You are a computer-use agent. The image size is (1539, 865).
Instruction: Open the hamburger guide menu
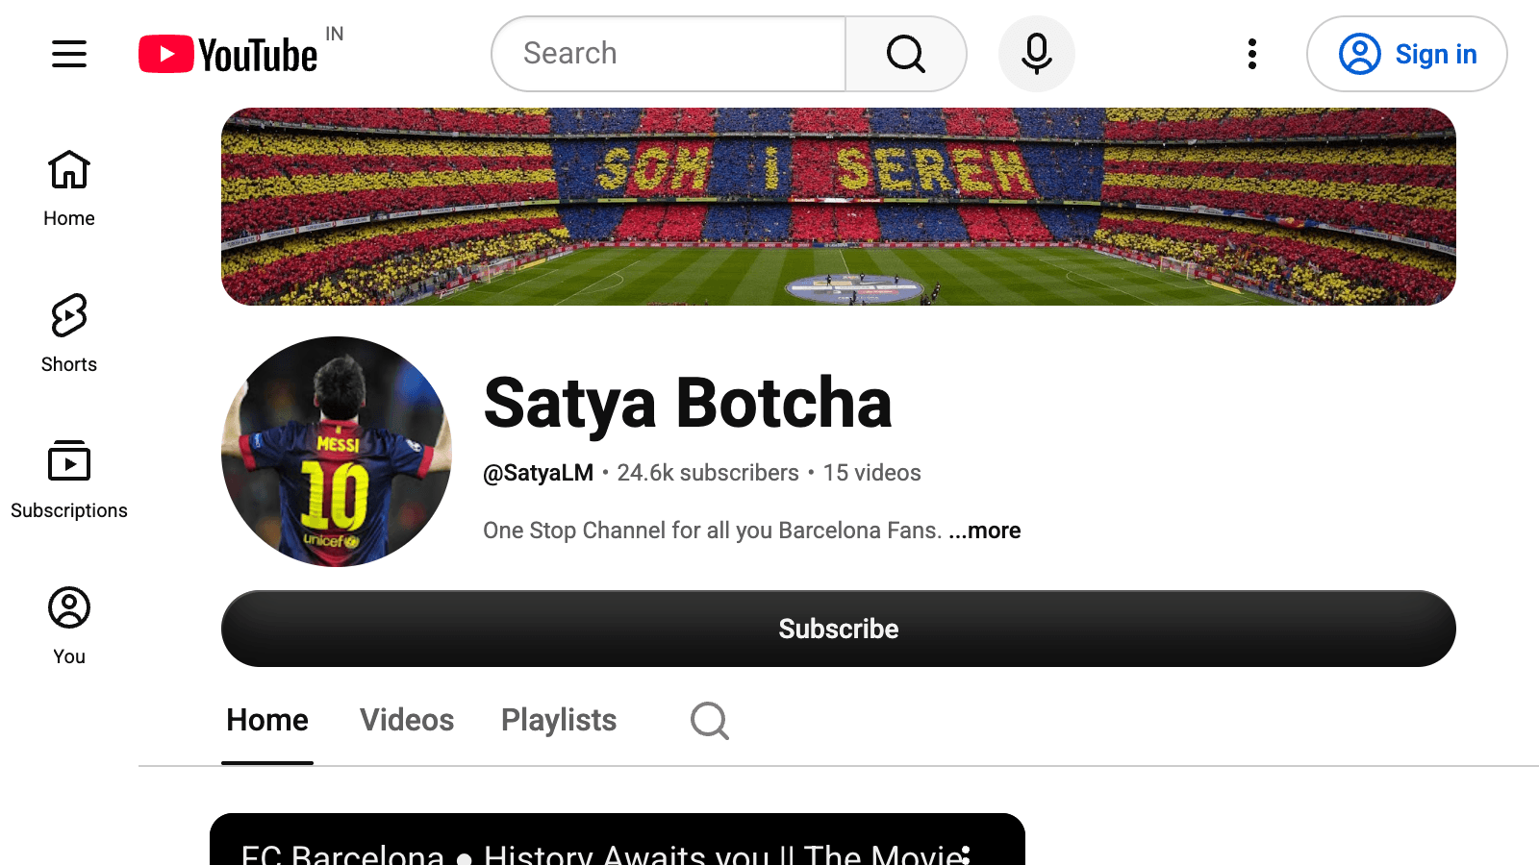[69, 54]
